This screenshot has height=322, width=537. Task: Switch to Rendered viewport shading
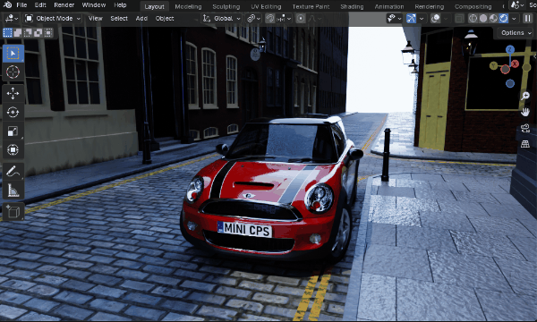tap(503, 19)
